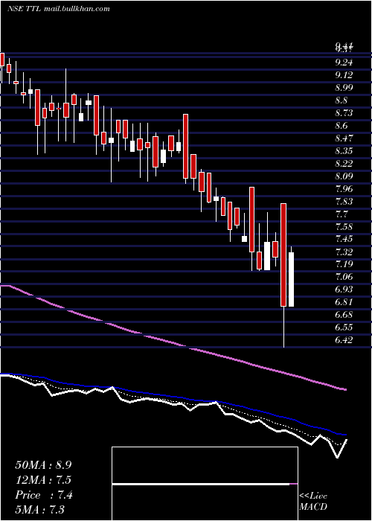
Task: Click the 8.09 price axis label
Action: point(344,176)
